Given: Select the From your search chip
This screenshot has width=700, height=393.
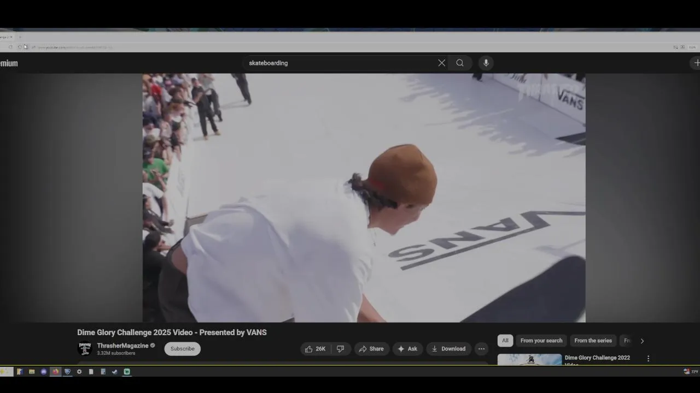Looking at the screenshot, I should pos(541,341).
